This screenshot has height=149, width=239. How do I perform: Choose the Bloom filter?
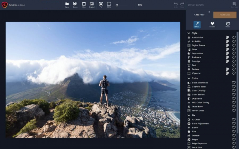[195, 128]
